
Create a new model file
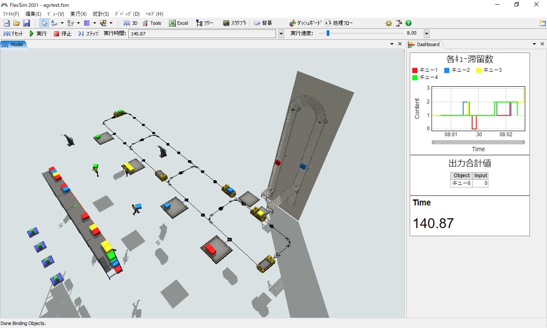(x=7, y=23)
